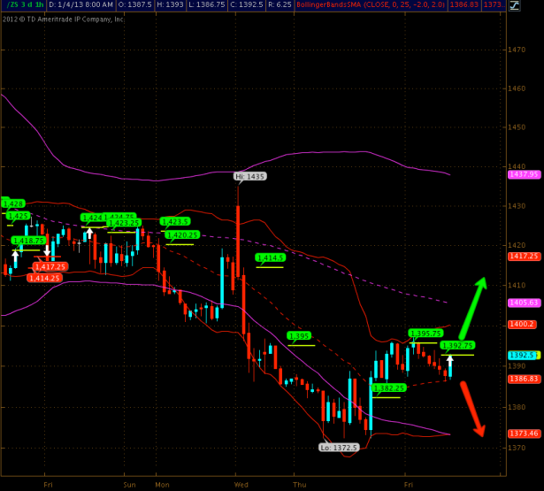This screenshot has height=491, width=544.
Task: Click the Wed label on time axis
Action: click(241, 485)
